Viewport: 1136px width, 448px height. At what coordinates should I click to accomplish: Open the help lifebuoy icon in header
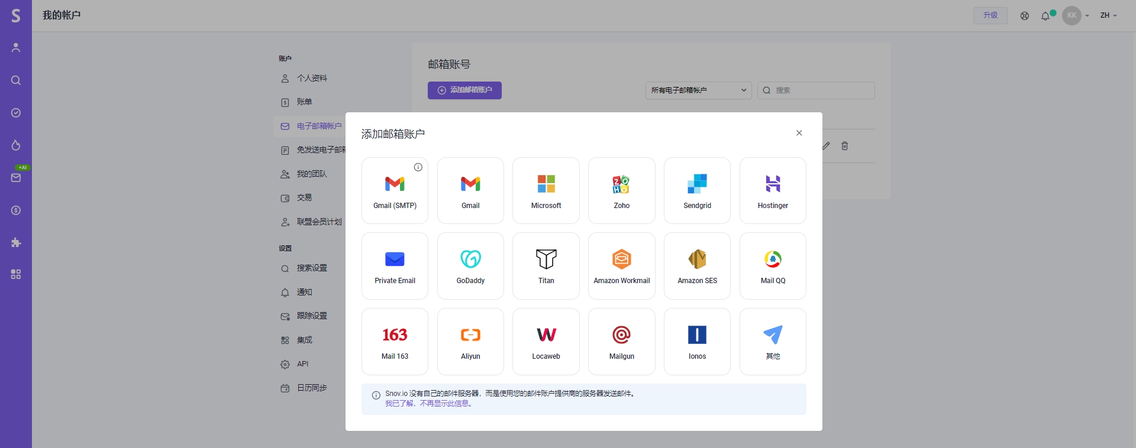pyautogui.click(x=1025, y=16)
